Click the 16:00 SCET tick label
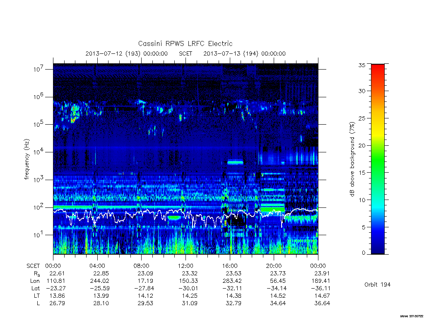 (230, 266)
